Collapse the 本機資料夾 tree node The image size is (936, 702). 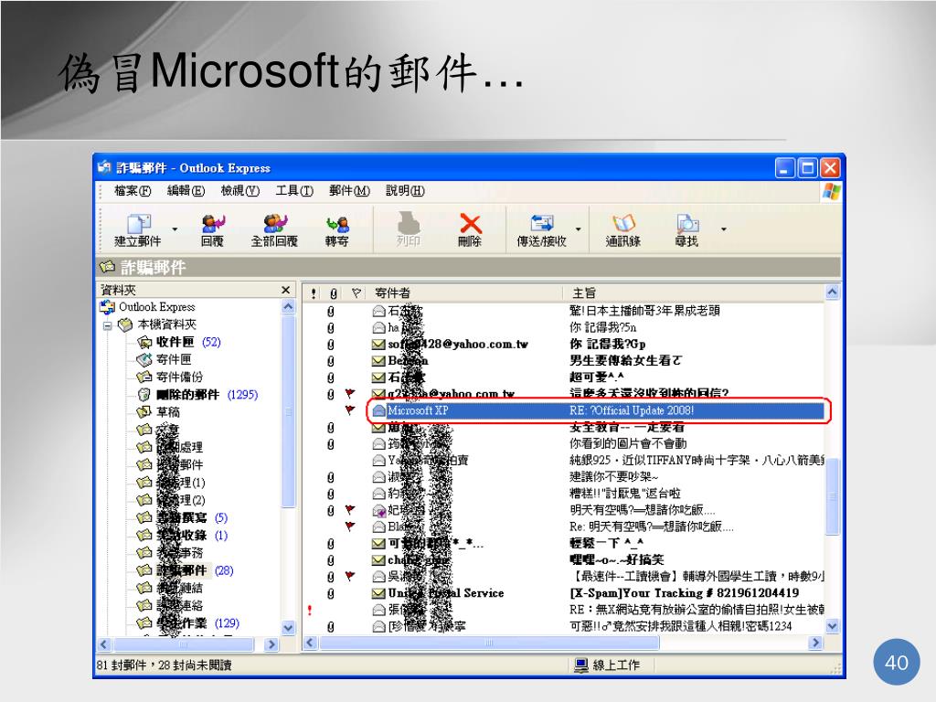(x=108, y=325)
